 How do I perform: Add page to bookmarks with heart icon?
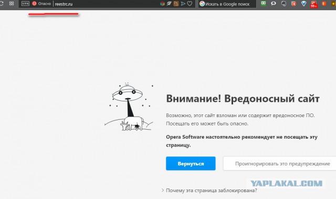tap(190, 4)
